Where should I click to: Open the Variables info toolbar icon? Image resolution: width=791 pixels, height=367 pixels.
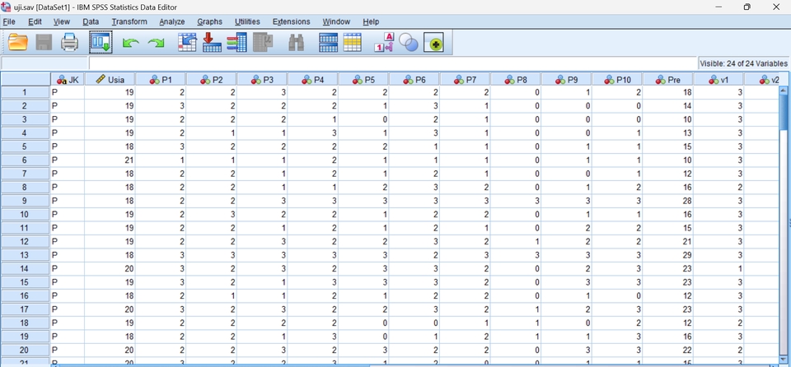236,42
